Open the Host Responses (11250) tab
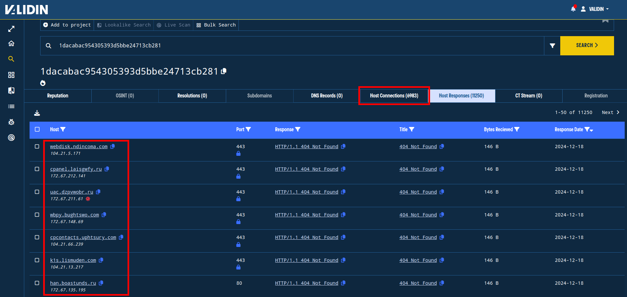The height and width of the screenshot is (297, 627). 461,96
